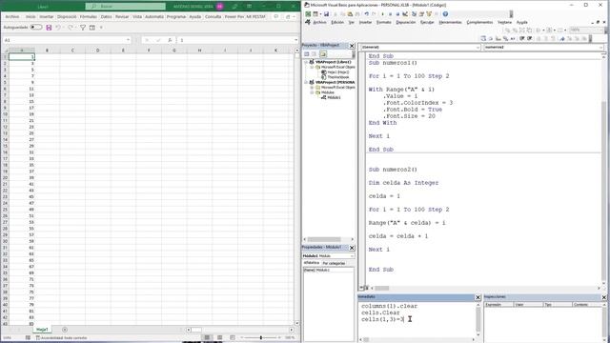Screen dimensions: 610x343
Task: Open the Properties Window icon in VBA toolbar
Action: tap(421, 14)
